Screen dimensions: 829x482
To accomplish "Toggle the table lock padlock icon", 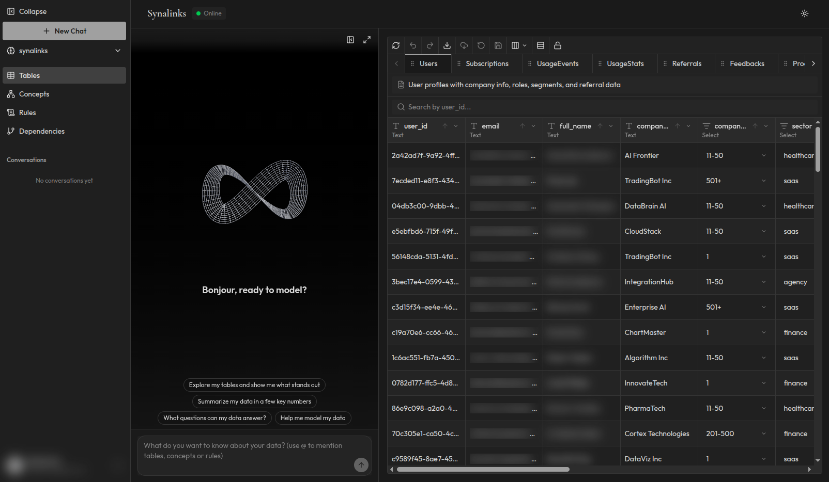I will click(x=558, y=45).
